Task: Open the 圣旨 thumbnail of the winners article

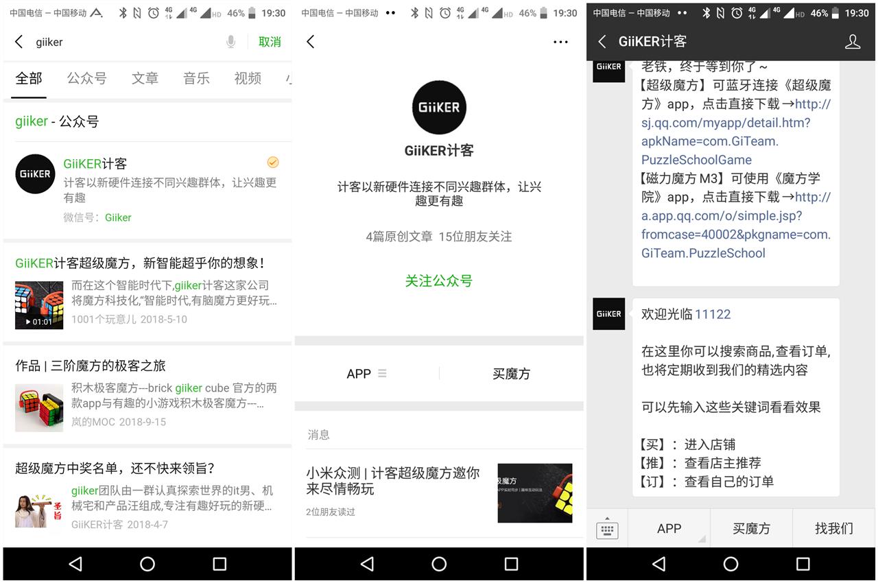Action: pos(39,510)
